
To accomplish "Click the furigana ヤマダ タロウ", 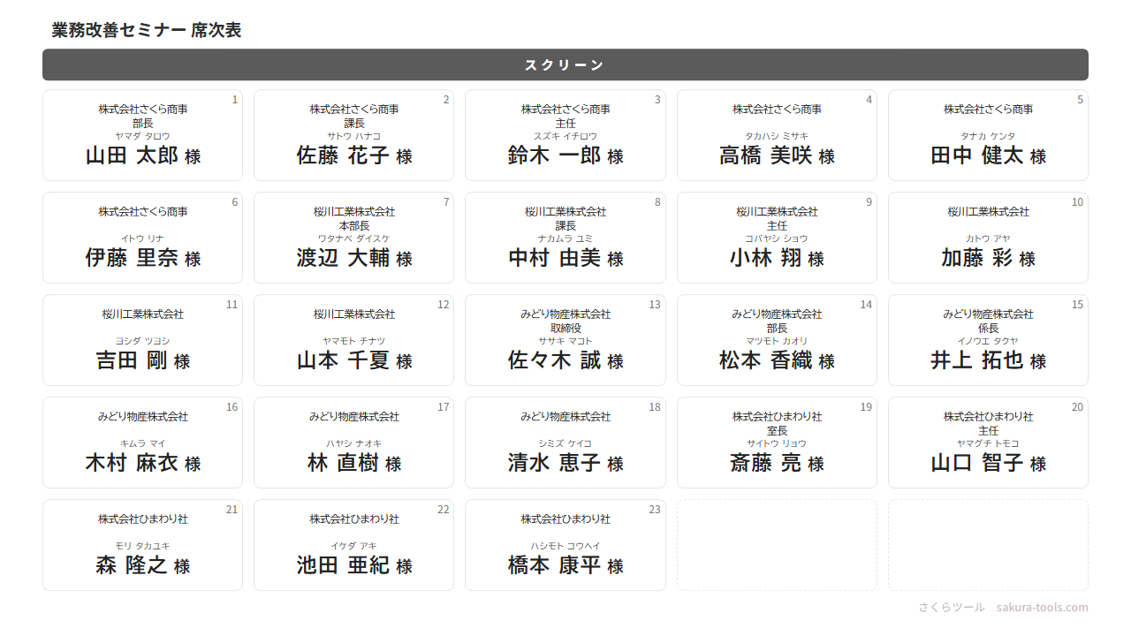I will tap(142, 136).
